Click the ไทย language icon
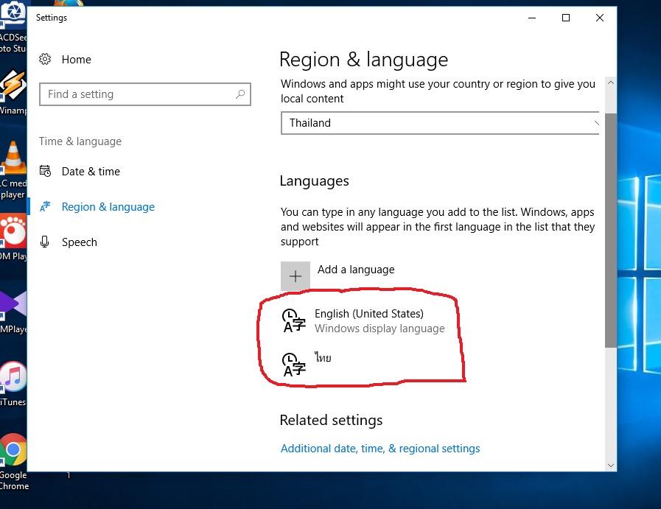Image resolution: width=661 pixels, height=509 pixels. click(x=294, y=365)
